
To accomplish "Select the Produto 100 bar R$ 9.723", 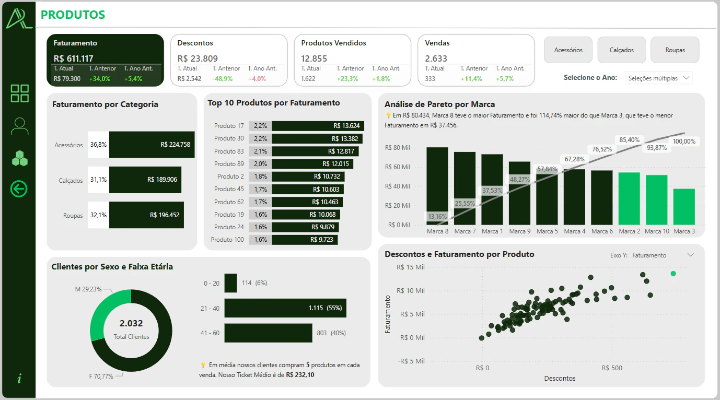I will tap(305, 240).
